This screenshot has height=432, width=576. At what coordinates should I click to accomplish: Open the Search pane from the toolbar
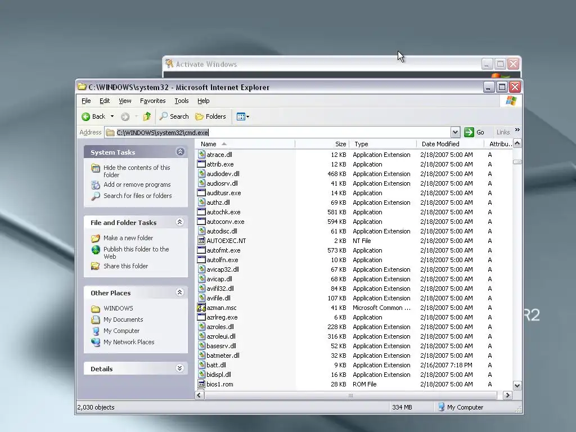(174, 116)
